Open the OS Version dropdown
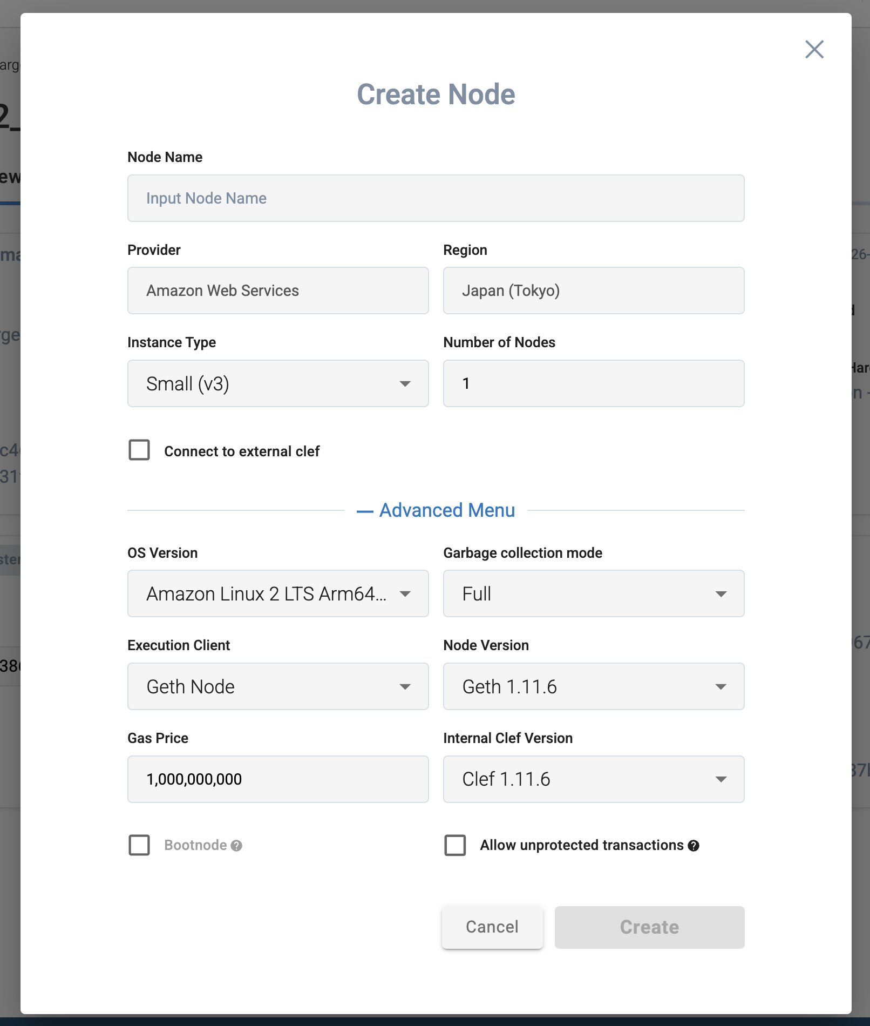The height and width of the screenshot is (1026, 870). click(x=278, y=593)
